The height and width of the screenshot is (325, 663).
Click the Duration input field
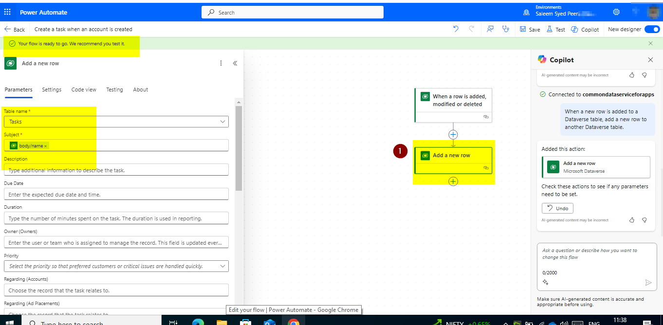point(116,218)
